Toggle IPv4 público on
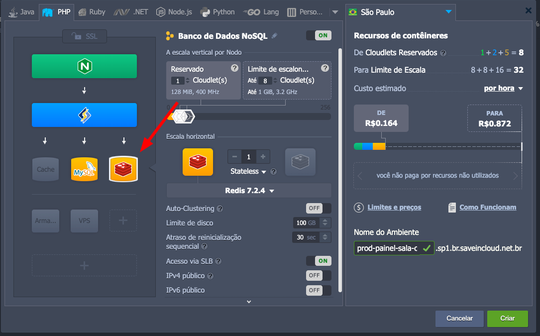The height and width of the screenshot is (336, 540). (x=319, y=275)
